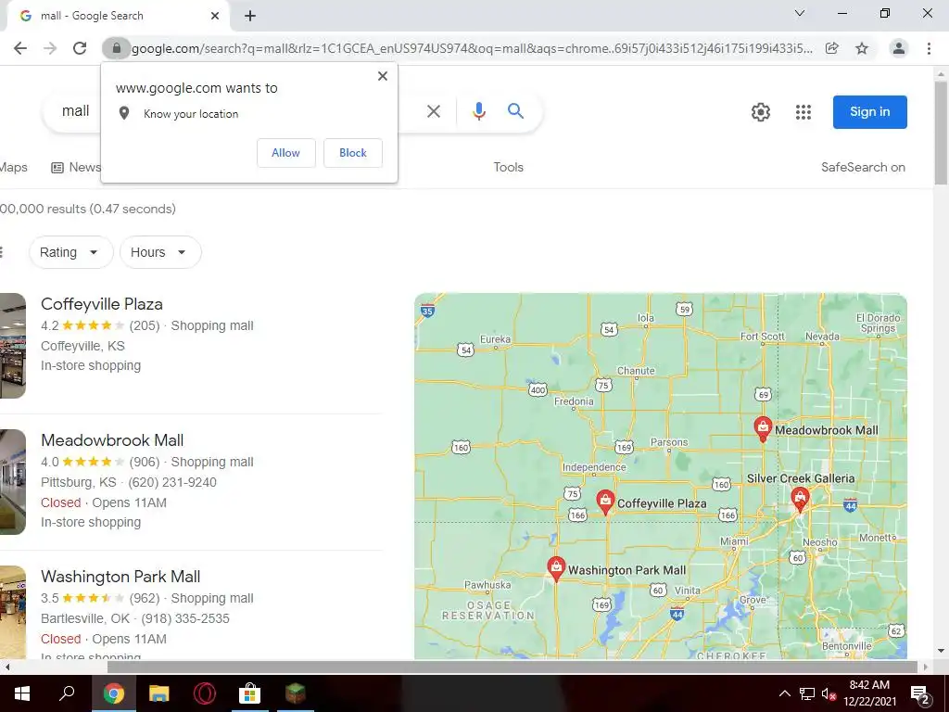Click the horizontal scrollbar's left arrow
Screen dimensions: 949x712
coord(6,667)
